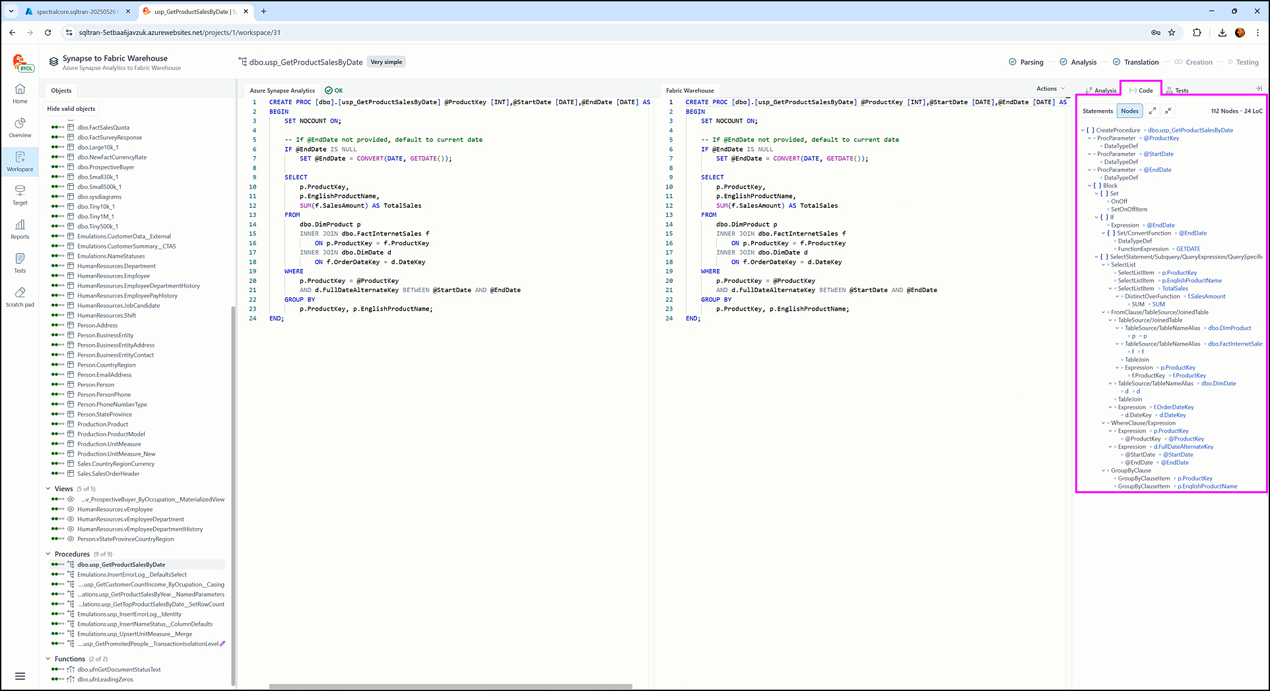Image resolution: width=1270 pixels, height=691 pixels.
Task: Open the hamburger menu at bottom left
Action: point(20,676)
